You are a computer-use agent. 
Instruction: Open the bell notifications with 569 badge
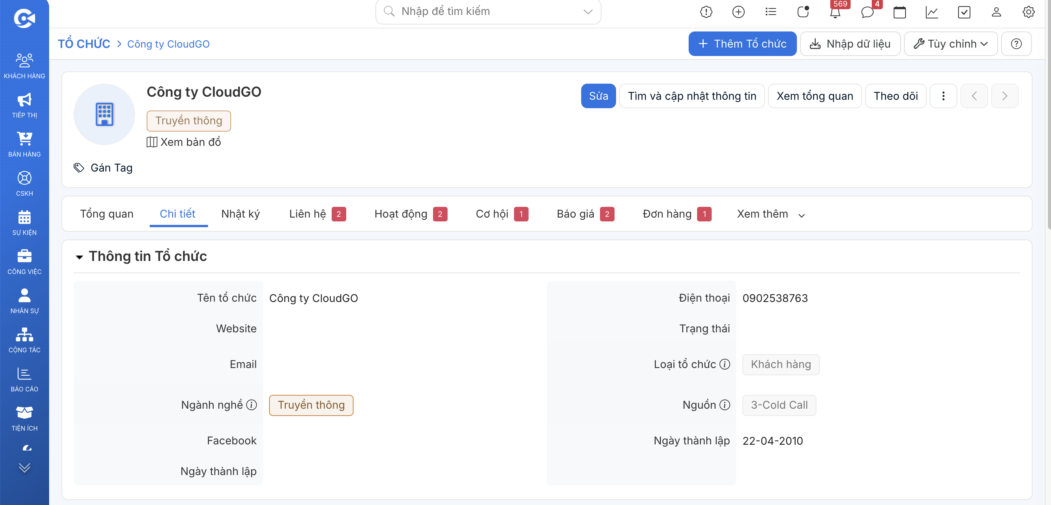pos(835,12)
